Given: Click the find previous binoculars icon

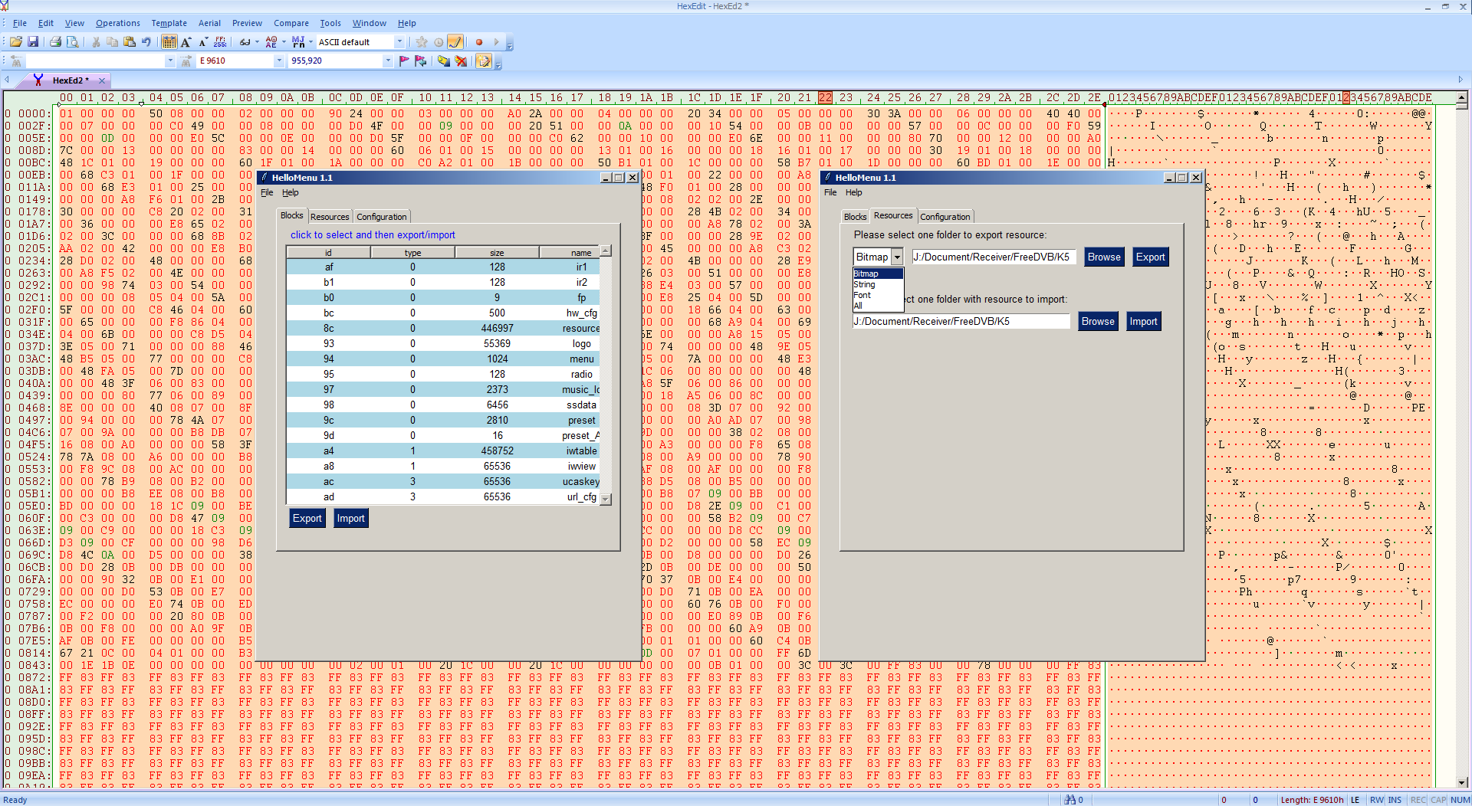Looking at the screenshot, I should pyautogui.click(x=16, y=61).
